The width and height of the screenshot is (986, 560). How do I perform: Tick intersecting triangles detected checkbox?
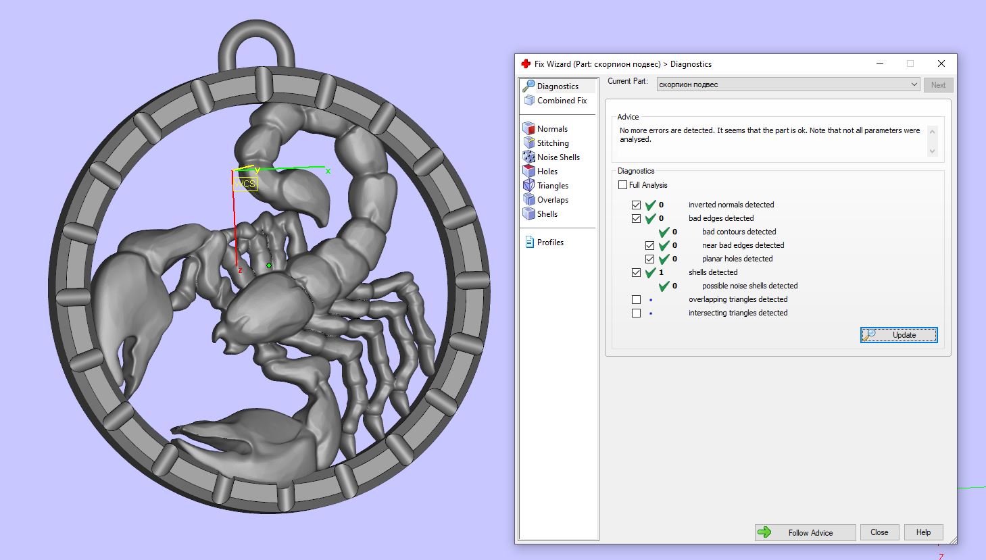(x=636, y=313)
